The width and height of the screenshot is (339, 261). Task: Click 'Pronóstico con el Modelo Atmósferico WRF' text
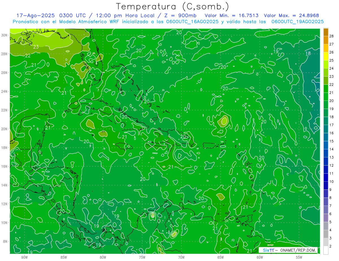[x=66, y=22]
